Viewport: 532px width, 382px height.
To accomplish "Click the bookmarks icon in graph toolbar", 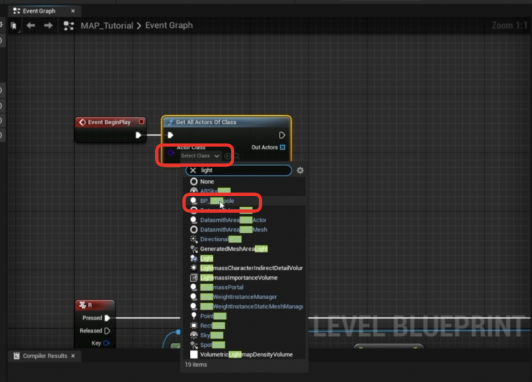I will tap(14, 26).
